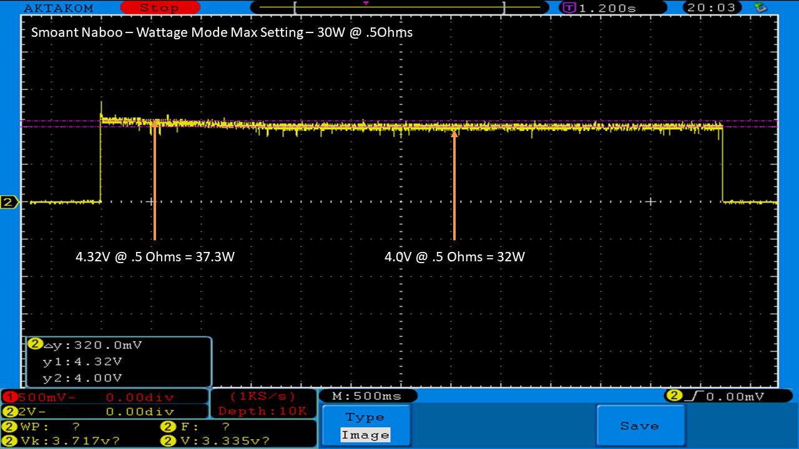
Task: Click the AKTAKOM logo
Action: pos(58,8)
